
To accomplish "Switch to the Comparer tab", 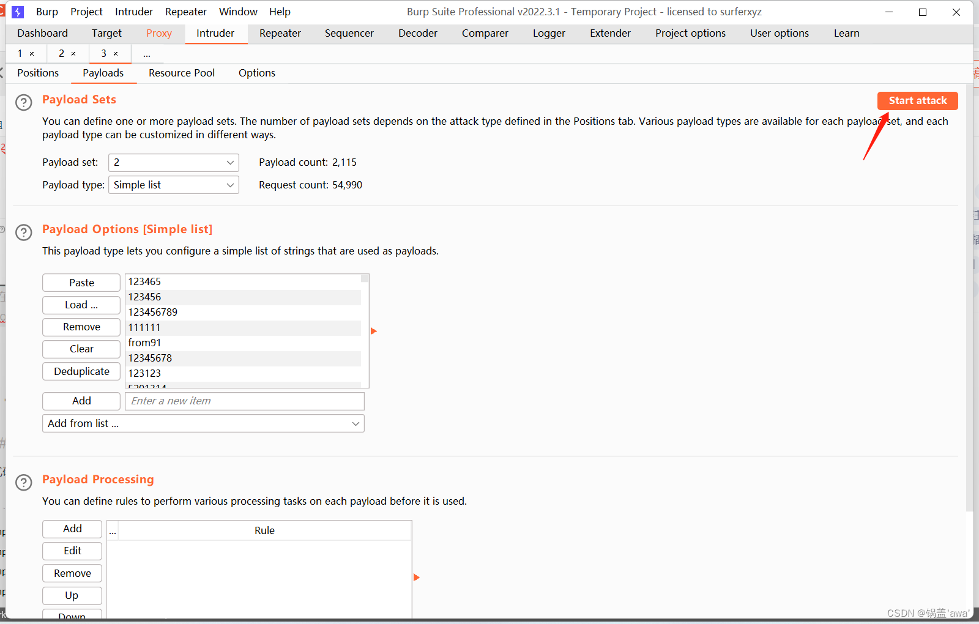I will (x=485, y=33).
